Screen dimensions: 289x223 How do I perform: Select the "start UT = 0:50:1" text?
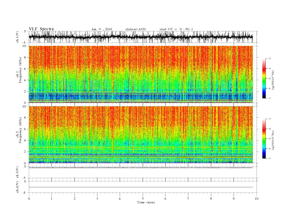176,29
